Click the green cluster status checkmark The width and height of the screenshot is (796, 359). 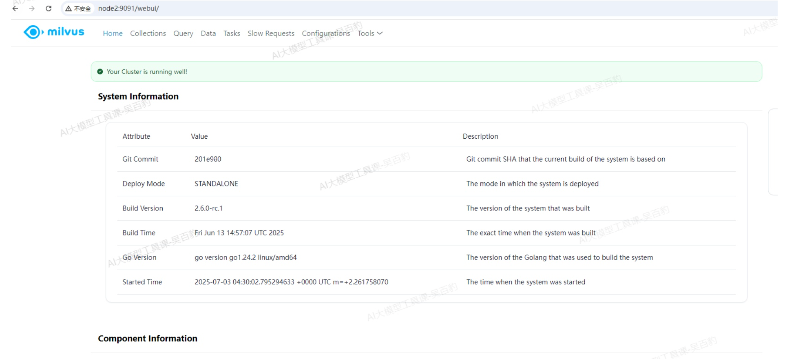click(100, 71)
